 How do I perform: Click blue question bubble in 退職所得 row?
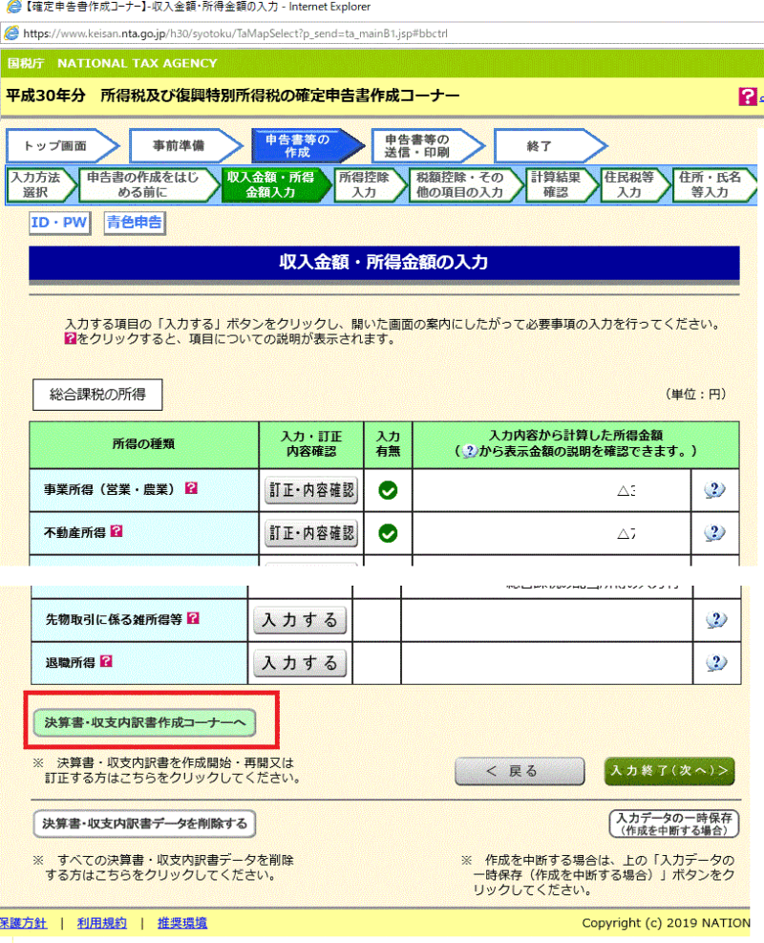point(714,662)
